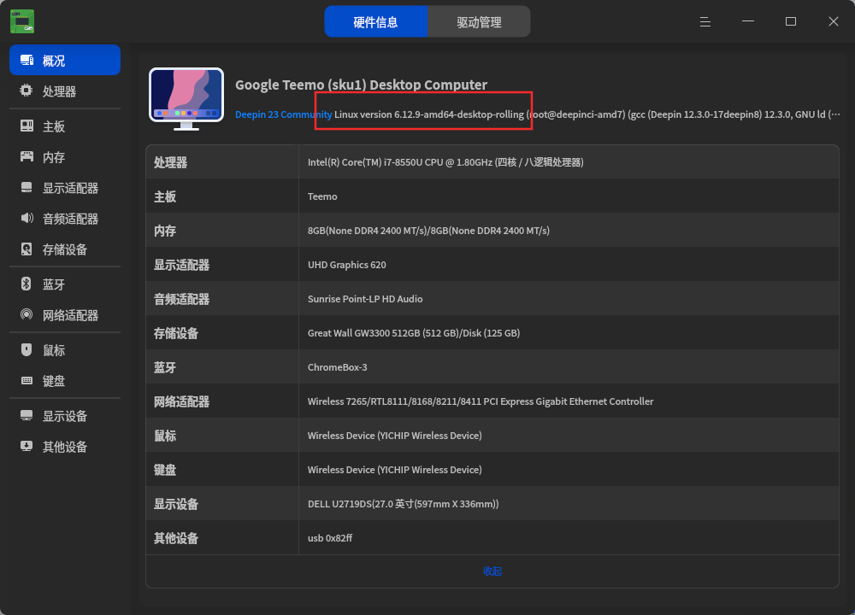Close the Device Manager window
855x615 pixels.
pyautogui.click(x=833, y=21)
